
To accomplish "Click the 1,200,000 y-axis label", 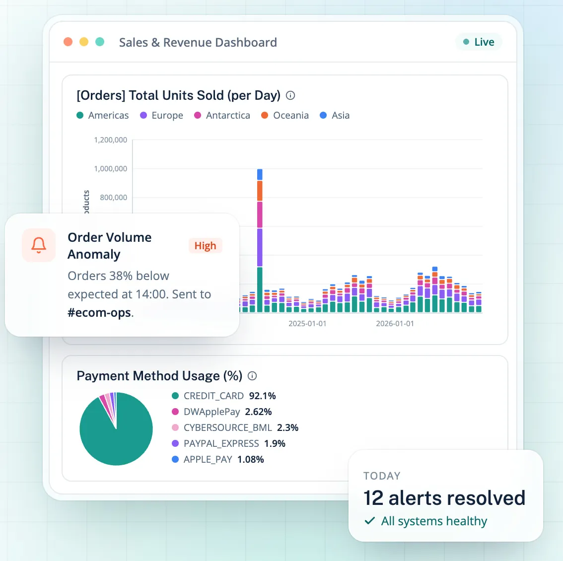I will [x=111, y=140].
